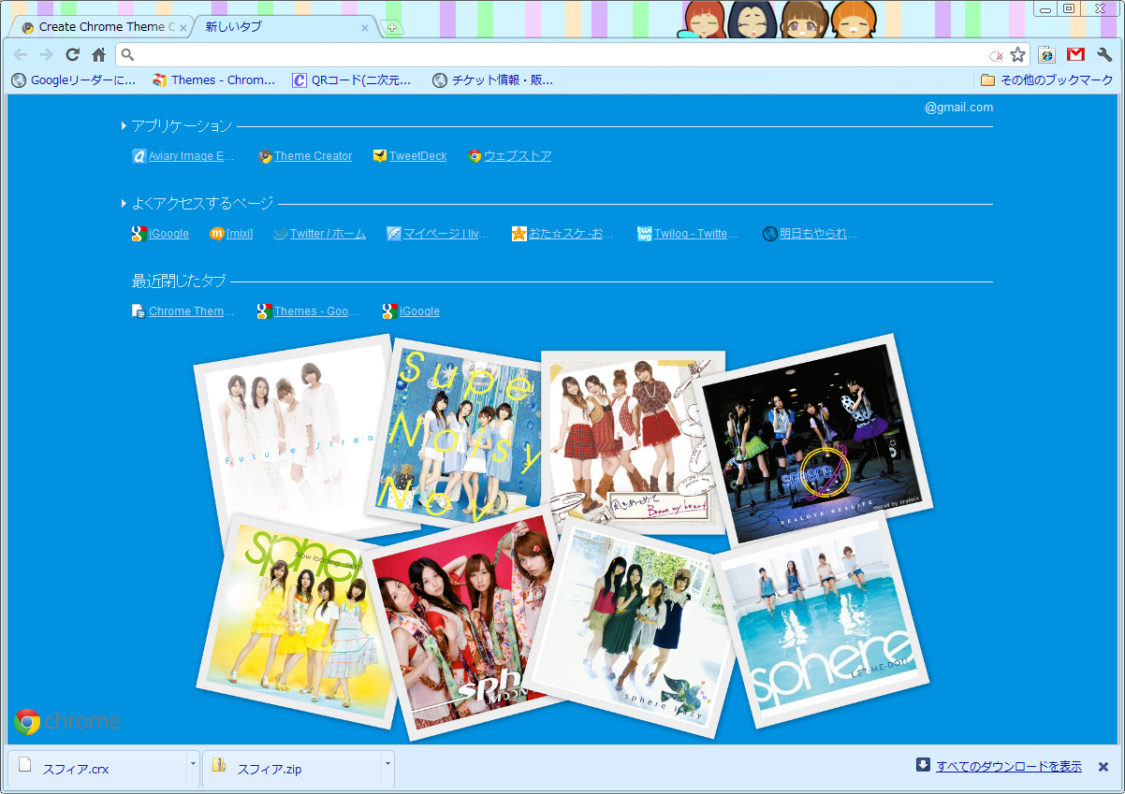Click the TweetDeck app icon
The image size is (1125, 794).
(380, 156)
